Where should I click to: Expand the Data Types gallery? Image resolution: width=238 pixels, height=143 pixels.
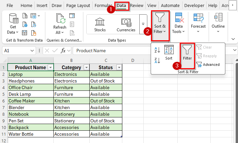click(x=143, y=24)
